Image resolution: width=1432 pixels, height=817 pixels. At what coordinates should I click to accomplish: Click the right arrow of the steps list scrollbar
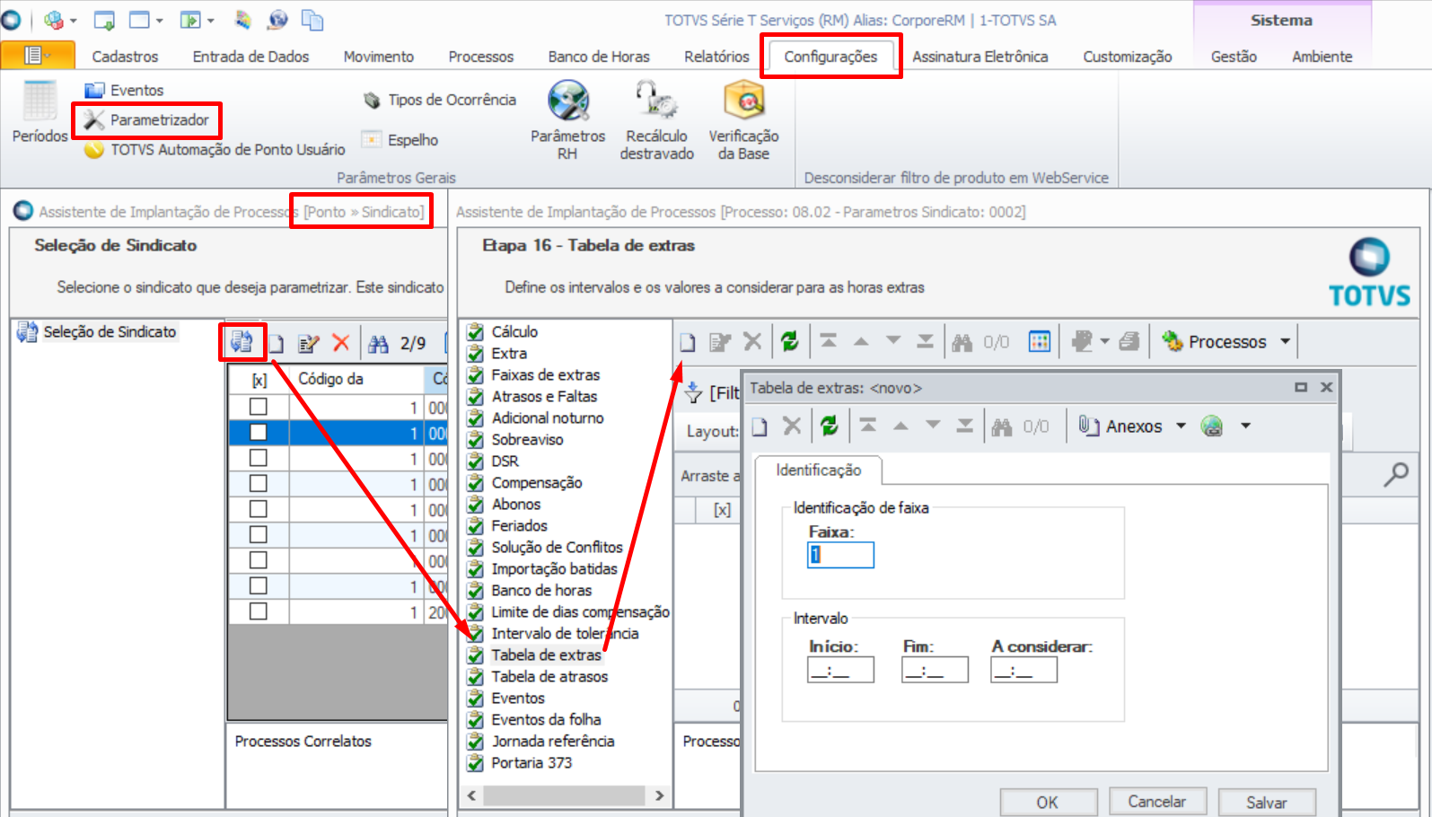click(x=660, y=795)
